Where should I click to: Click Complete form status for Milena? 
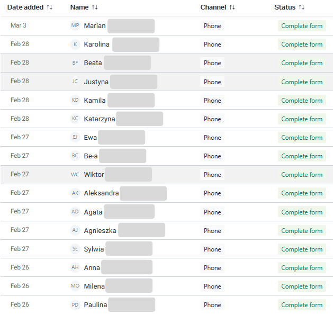click(302, 286)
